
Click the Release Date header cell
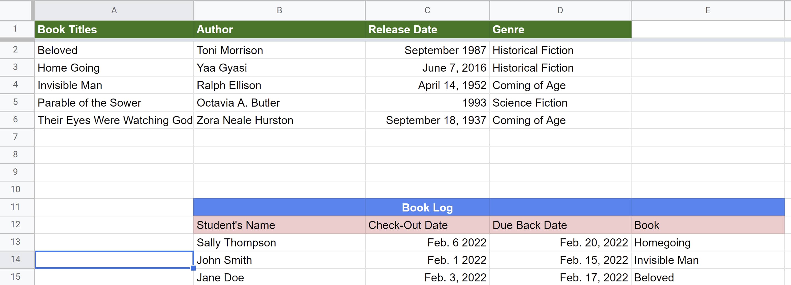pos(427,29)
